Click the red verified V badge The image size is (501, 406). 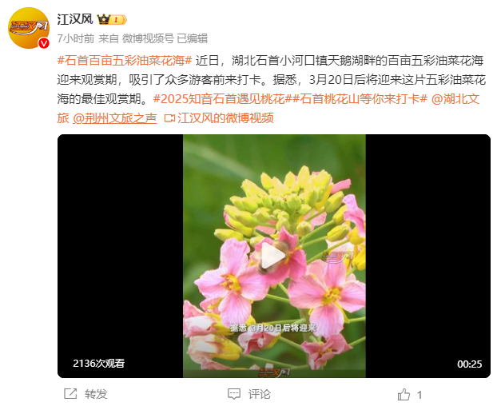click(x=44, y=43)
